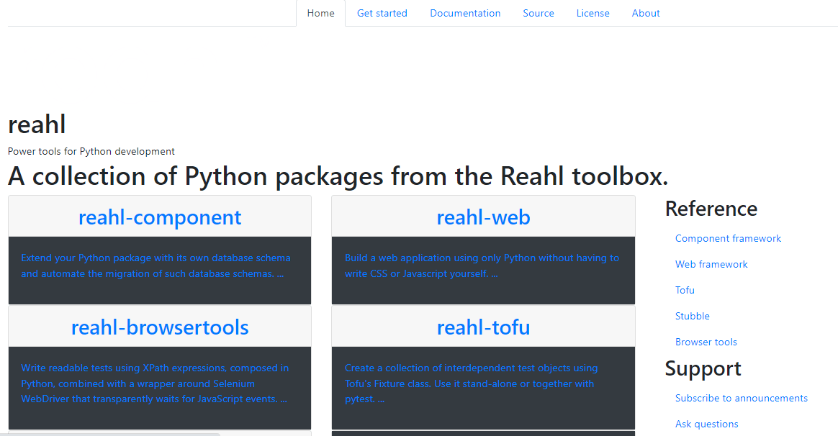Open the Get started tab

382,13
